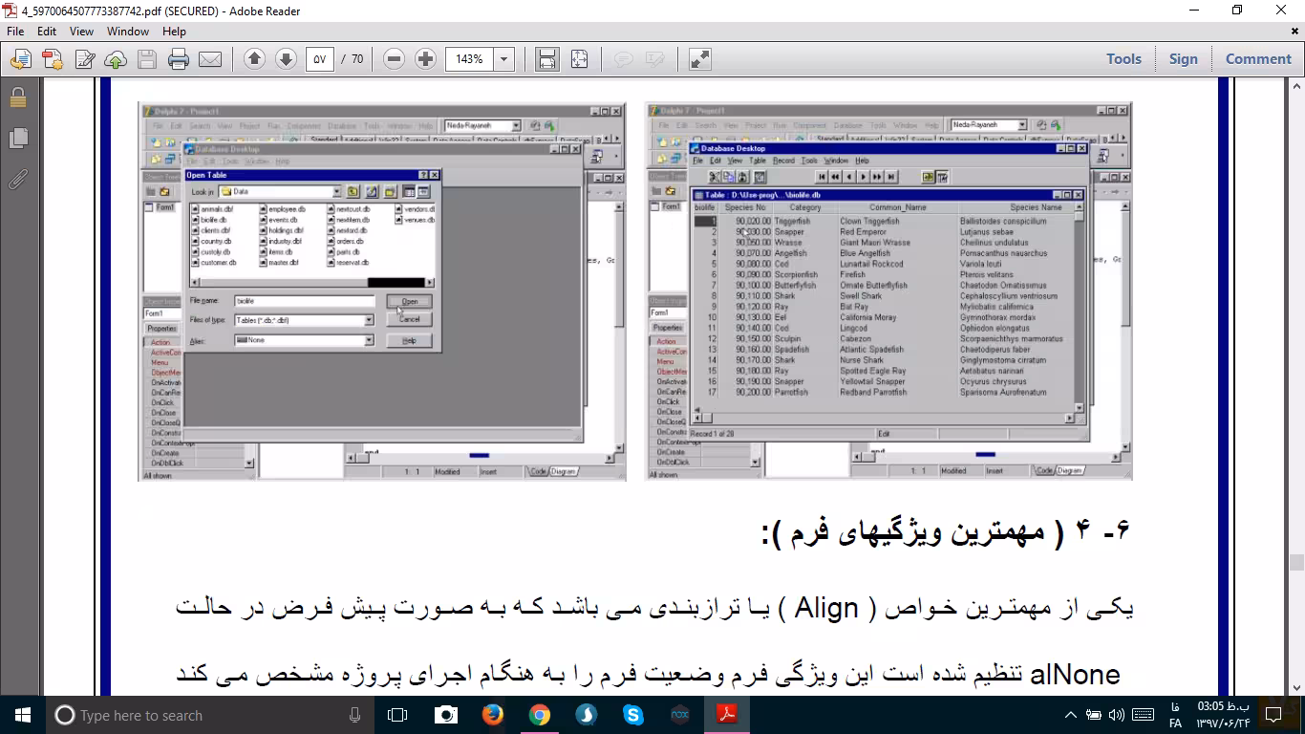This screenshot has width=1305, height=734.
Task: Click the Open file toolbar icon
Action: [20, 59]
